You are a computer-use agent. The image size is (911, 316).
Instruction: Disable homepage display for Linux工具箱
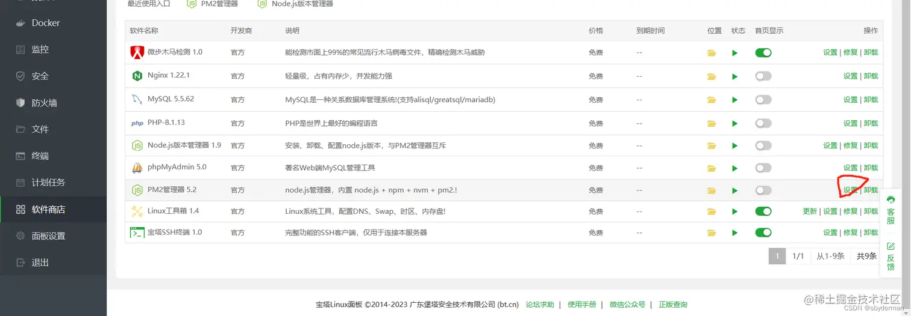tap(763, 211)
